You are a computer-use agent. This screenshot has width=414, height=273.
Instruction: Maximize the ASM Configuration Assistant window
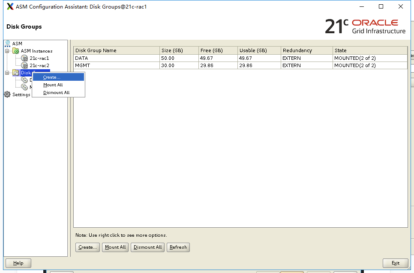(381, 6)
